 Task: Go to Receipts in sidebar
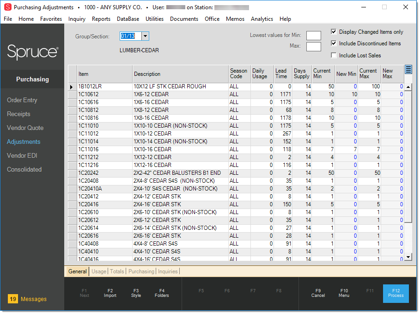[x=18, y=114]
